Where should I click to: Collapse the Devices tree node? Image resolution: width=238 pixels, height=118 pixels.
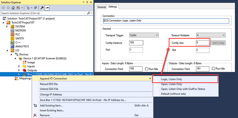(11, 54)
